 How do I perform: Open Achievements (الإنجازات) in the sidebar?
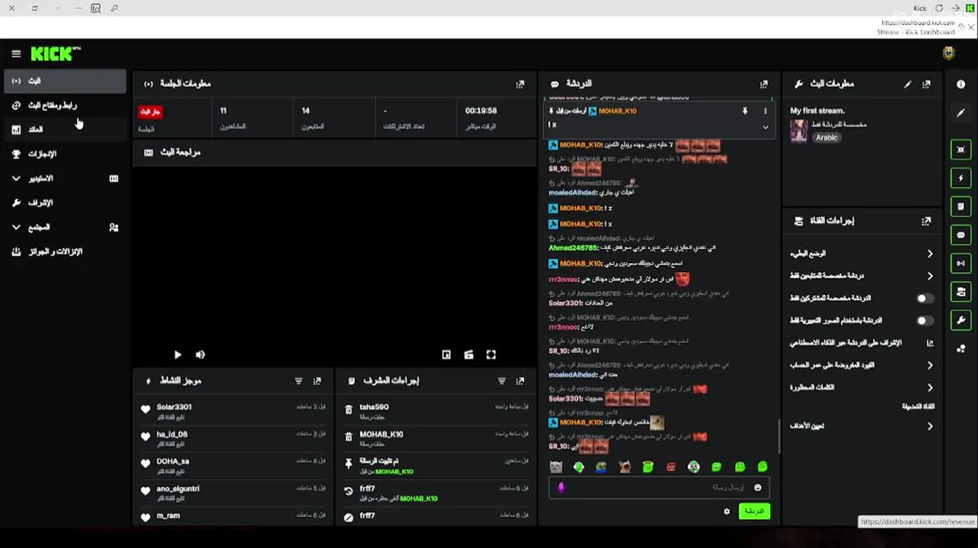pyautogui.click(x=65, y=155)
